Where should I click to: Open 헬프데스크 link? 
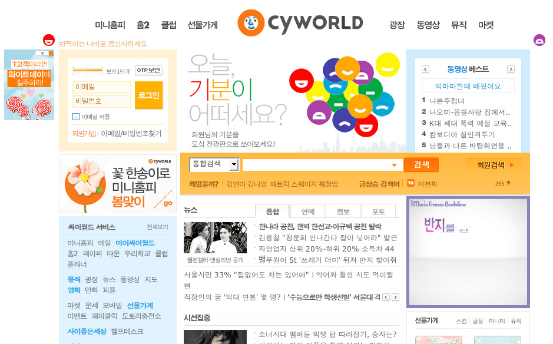click(127, 331)
